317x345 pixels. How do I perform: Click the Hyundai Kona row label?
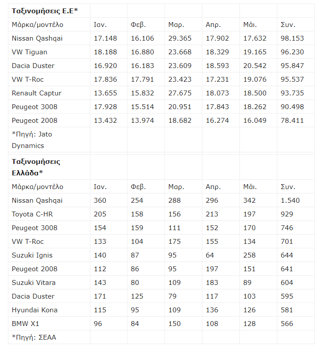coord(34,310)
